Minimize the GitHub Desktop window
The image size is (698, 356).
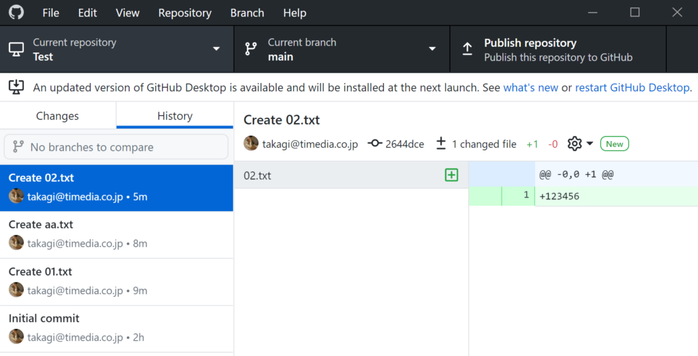[592, 12]
